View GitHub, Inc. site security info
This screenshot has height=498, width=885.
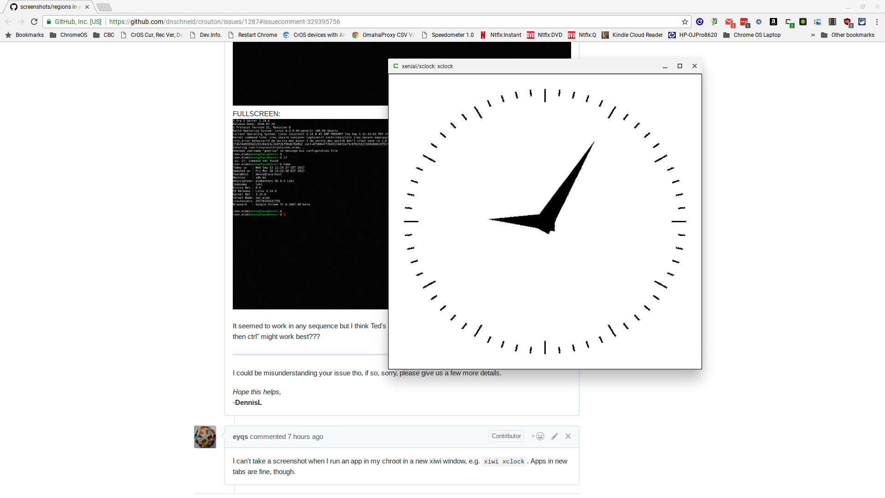(x=74, y=22)
